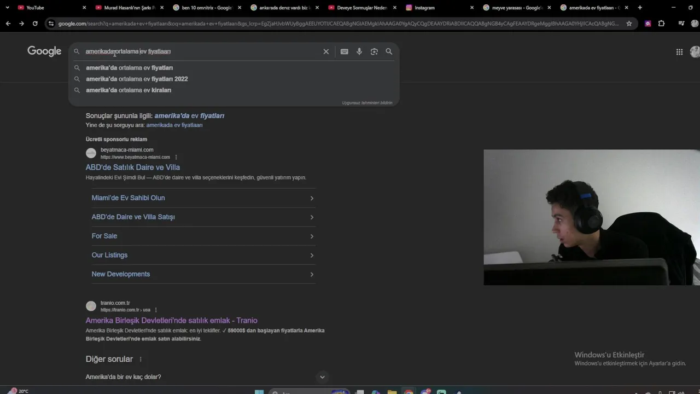Open the purple extension icon in toolbar
The width and height of the screenshot is (700, 394).
click(648, 24)
